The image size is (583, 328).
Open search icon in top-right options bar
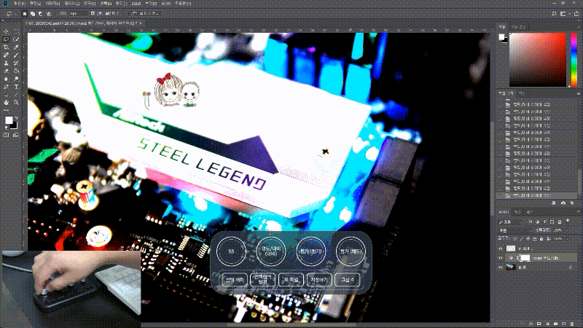(554, 13)
